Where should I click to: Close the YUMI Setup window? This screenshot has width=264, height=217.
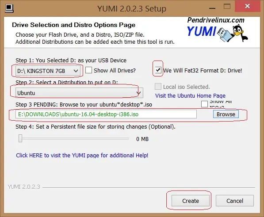247,6
